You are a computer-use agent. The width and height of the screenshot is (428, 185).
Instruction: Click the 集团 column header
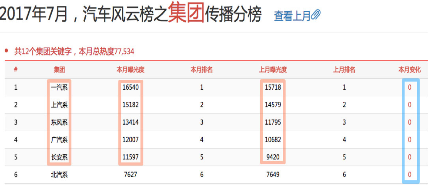point(59,70)
